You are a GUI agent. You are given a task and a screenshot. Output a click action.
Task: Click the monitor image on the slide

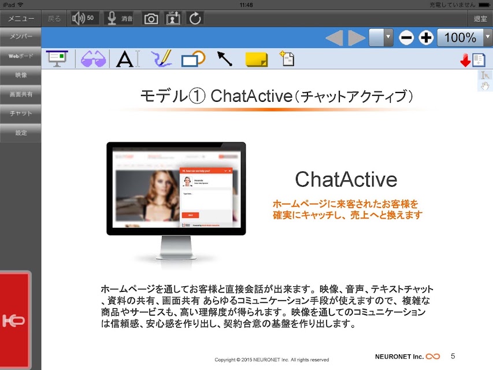176,201
